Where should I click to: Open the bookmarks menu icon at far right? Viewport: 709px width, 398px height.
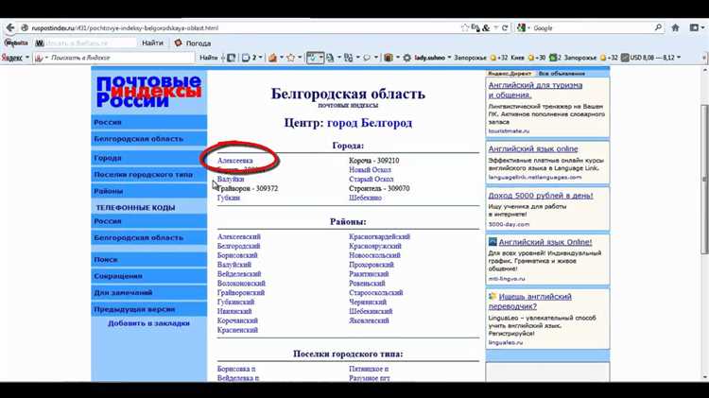[697, 27]
